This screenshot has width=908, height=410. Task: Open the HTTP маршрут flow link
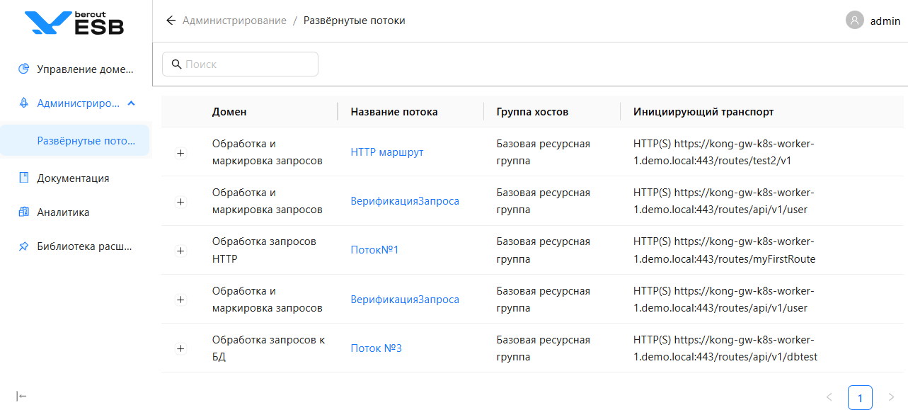(386, 152)
